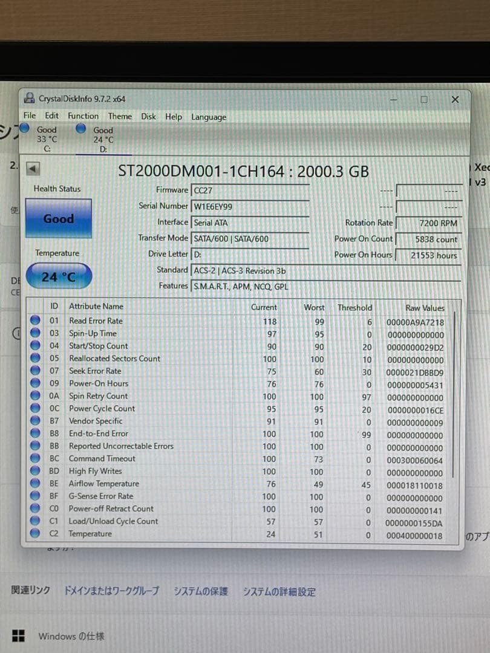
Task: Open the Function menu
Action: tap(83, 116)
